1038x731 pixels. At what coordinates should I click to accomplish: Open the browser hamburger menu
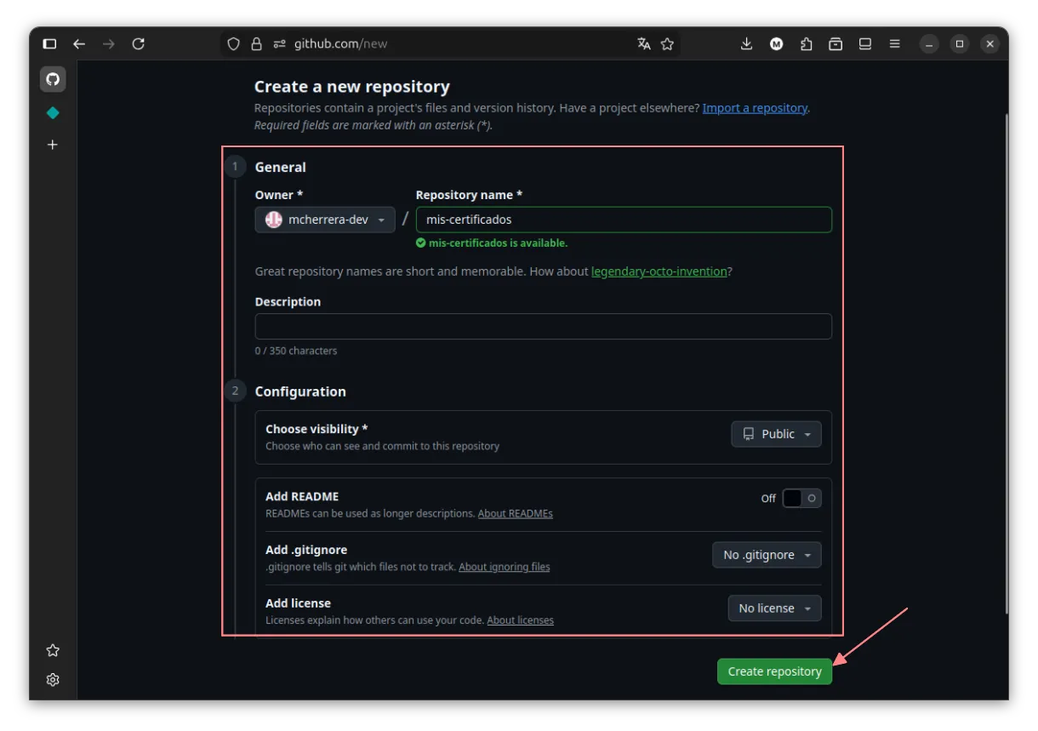[894, 43]
